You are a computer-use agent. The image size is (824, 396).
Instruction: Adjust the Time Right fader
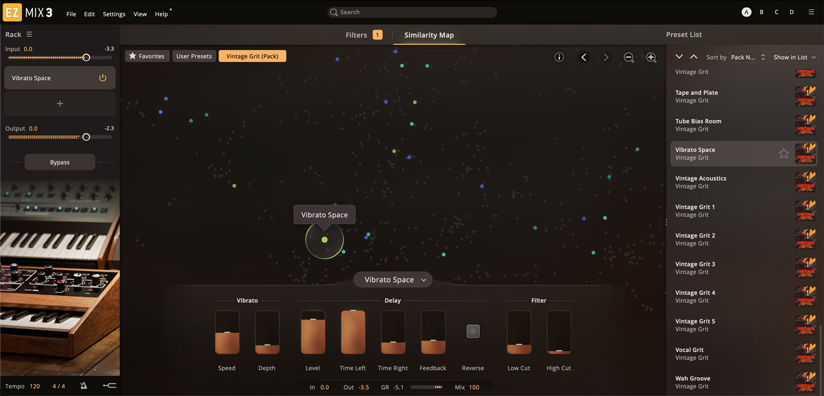[x=393, y=332]
